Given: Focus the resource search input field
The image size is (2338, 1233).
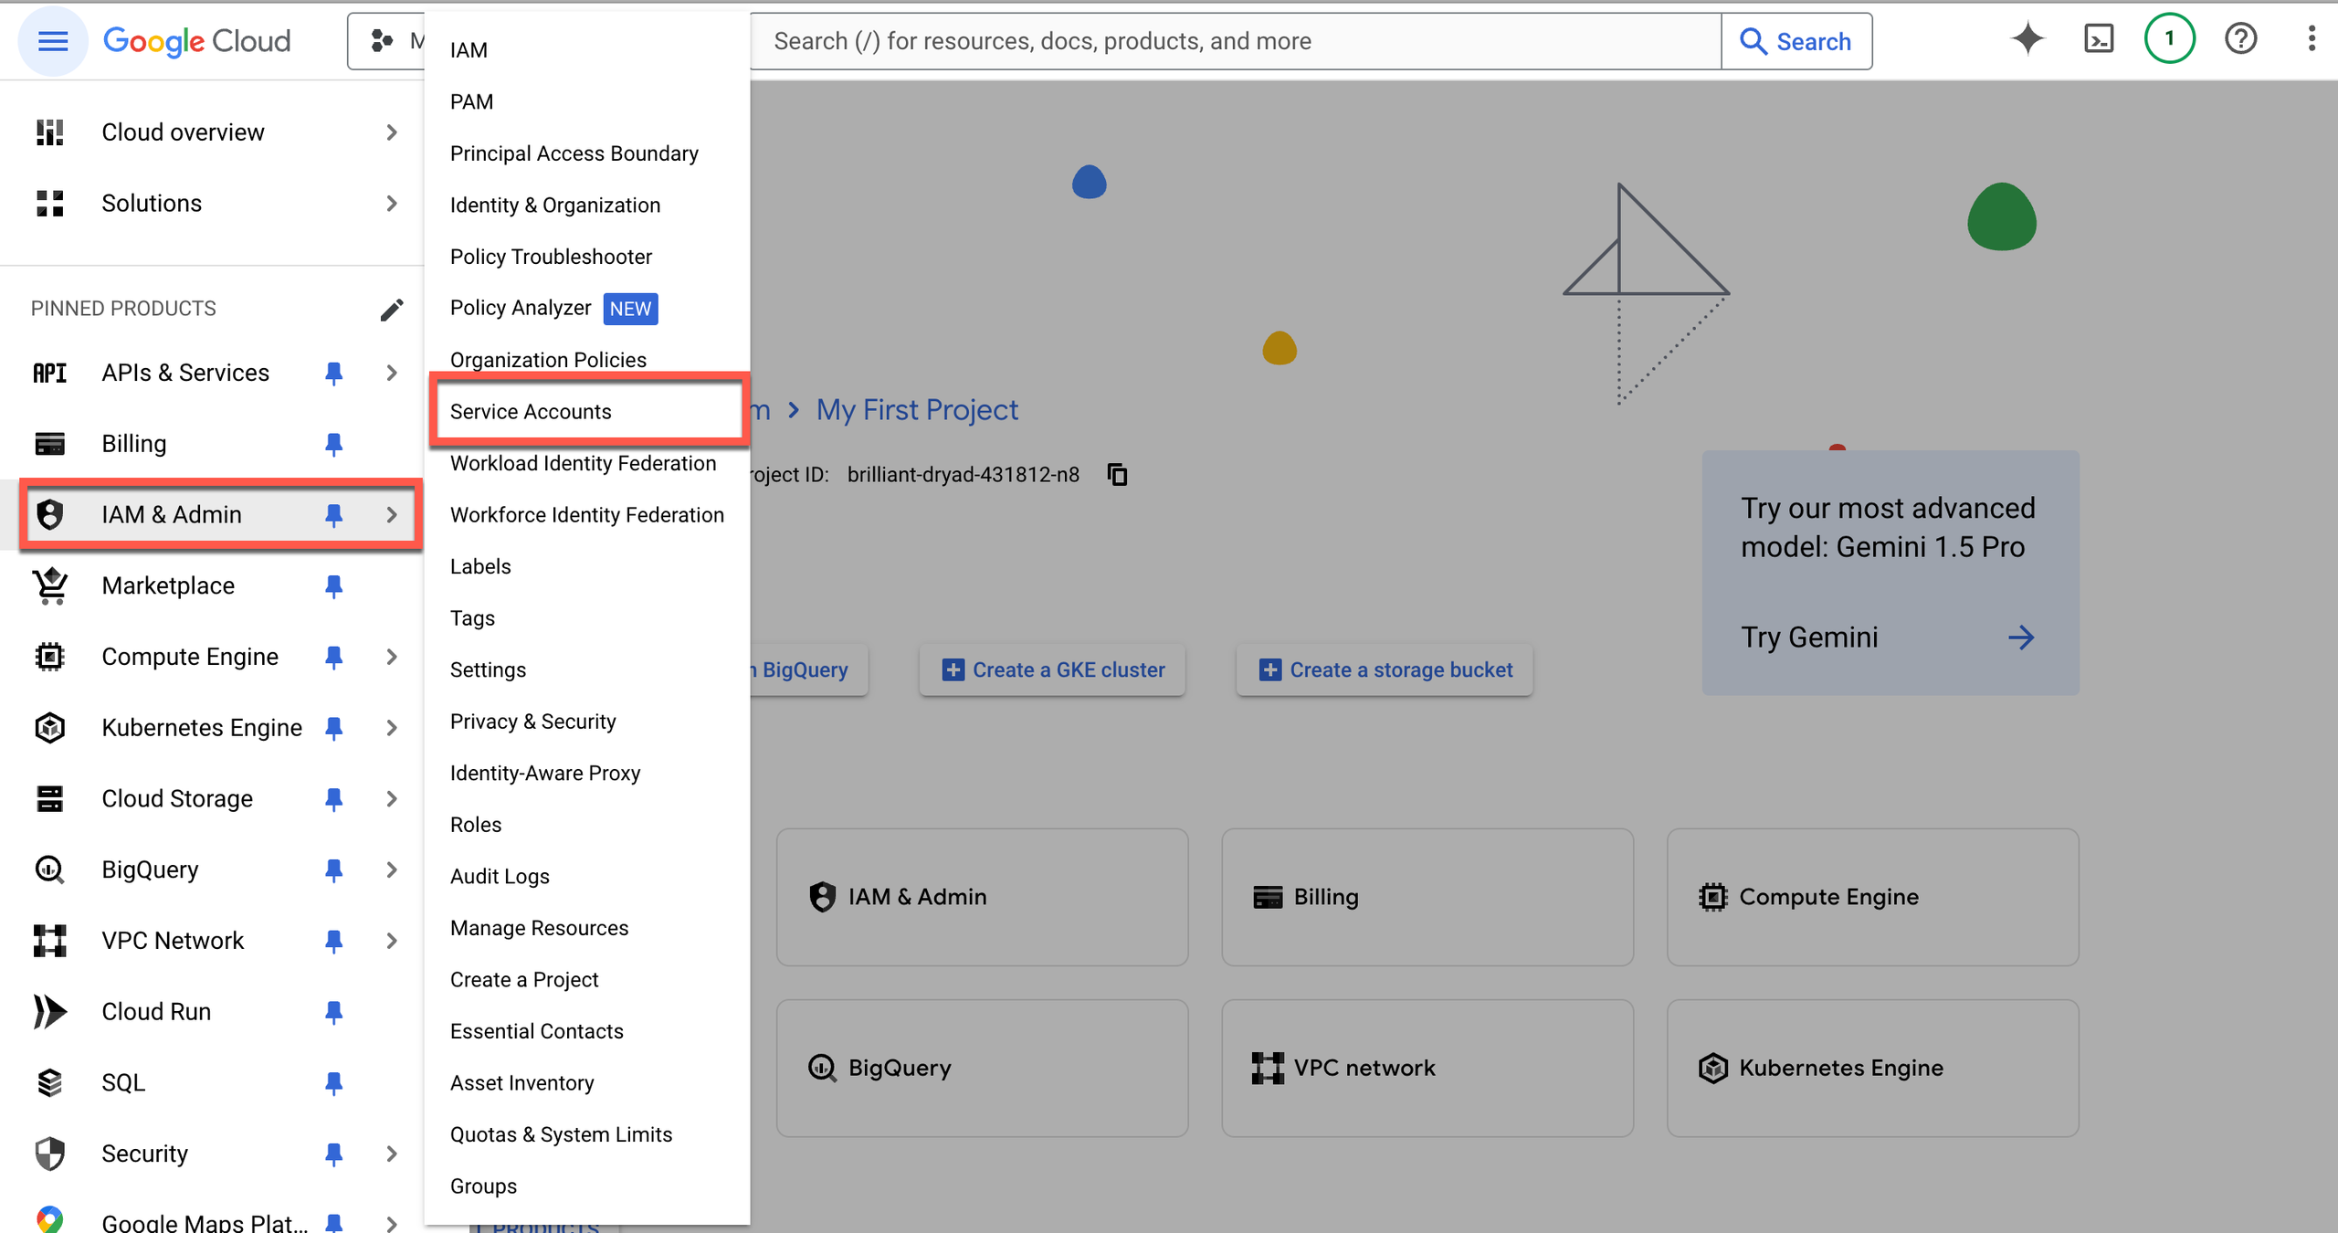Looking at the screenshot, I should pyautogui.click(x=1233, y=41).
